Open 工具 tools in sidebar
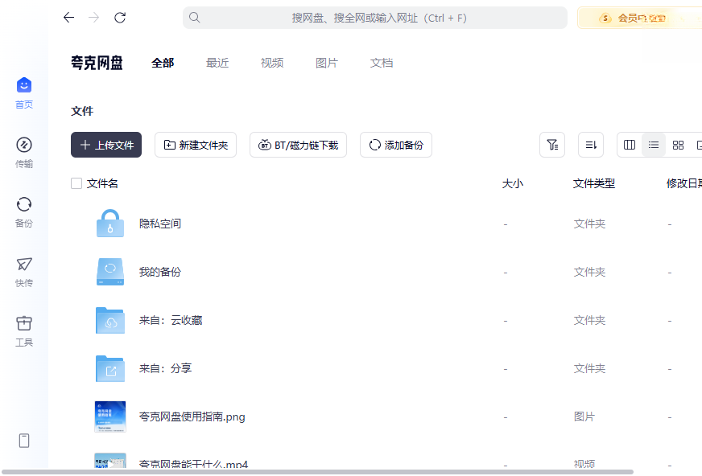This screenshot has width=702, height=476. [x=24, y=331]
